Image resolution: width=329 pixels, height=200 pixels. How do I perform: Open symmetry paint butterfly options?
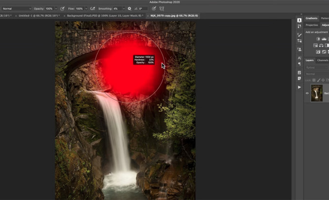[162, 8]
